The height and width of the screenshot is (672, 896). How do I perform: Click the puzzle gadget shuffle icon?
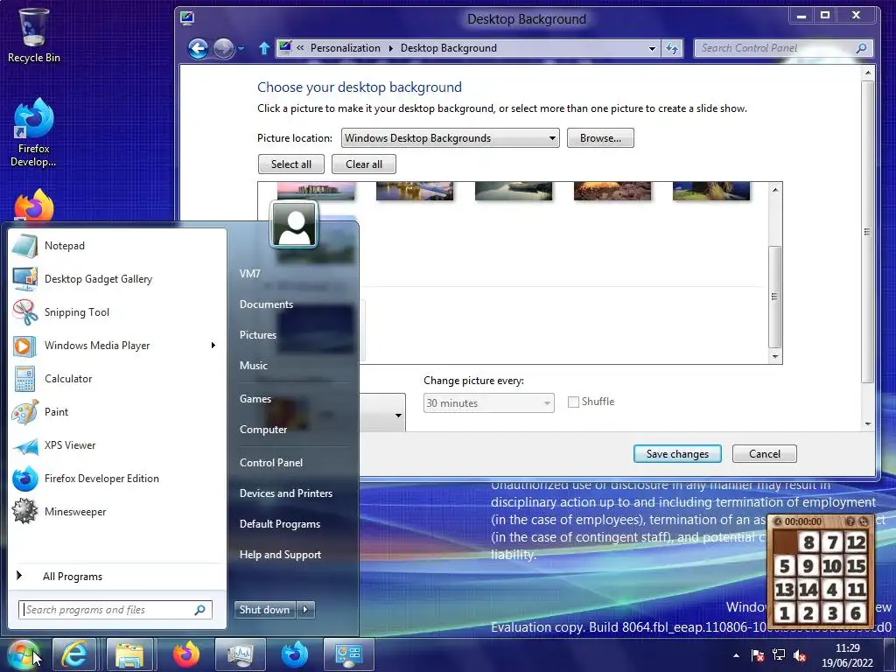click(x=864, y=521)
